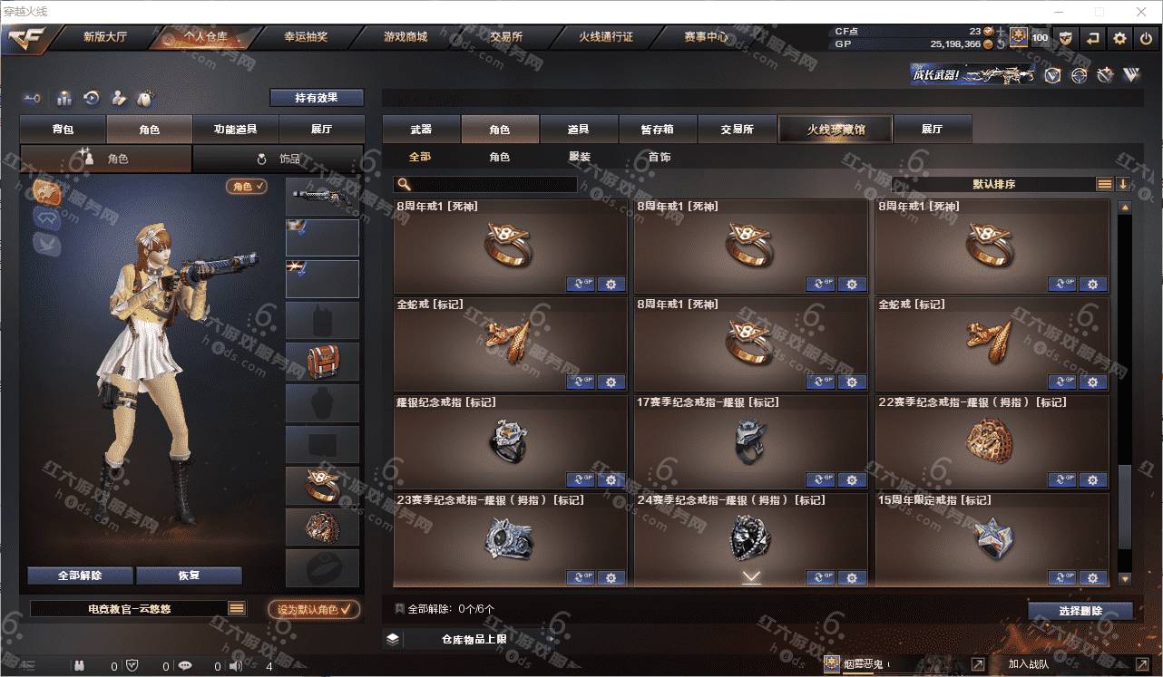Viewport: 1163px width, 677px height.
Task: Click the replay circular arrow icon
Action: 91,98
